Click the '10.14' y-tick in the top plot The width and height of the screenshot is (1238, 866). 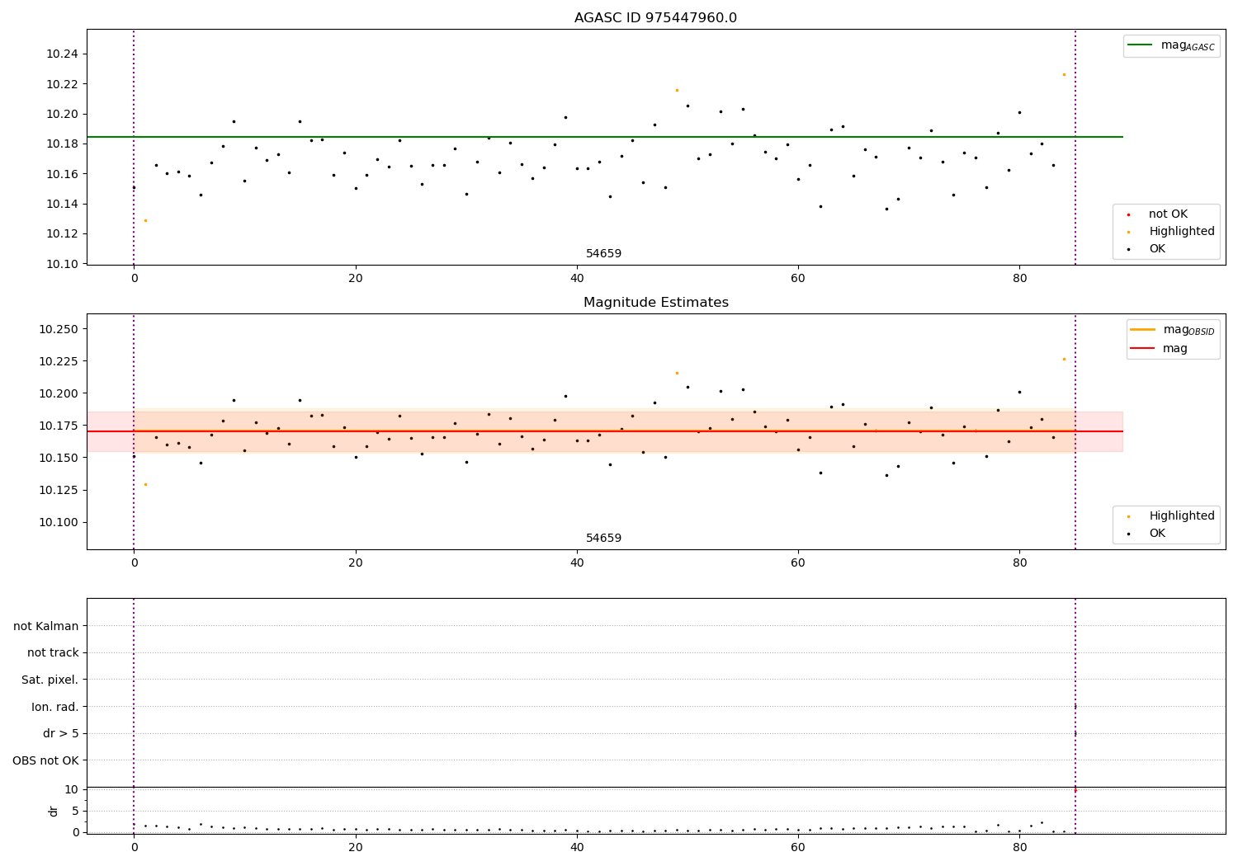(x=62, y=204)
